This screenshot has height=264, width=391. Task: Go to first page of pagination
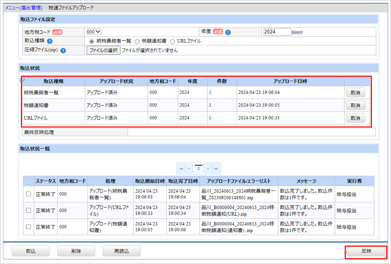(181, 169)
